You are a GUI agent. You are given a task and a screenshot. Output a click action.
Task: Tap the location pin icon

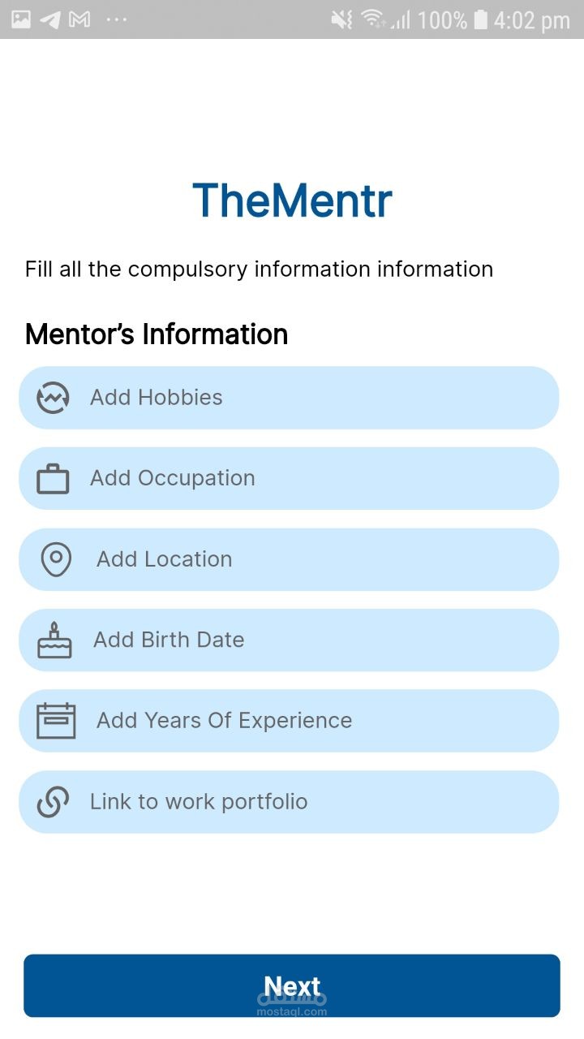pyautogui.click(x=55, y=559)
